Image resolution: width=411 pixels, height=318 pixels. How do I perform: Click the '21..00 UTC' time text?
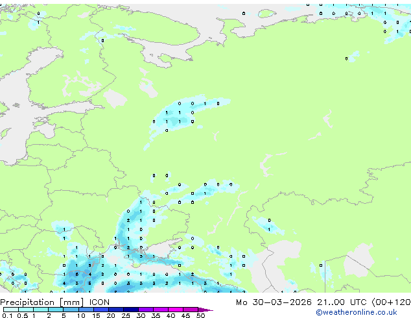point(342,302)
